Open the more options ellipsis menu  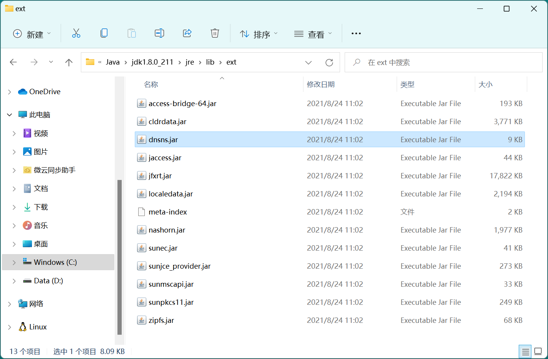(356, 33)
